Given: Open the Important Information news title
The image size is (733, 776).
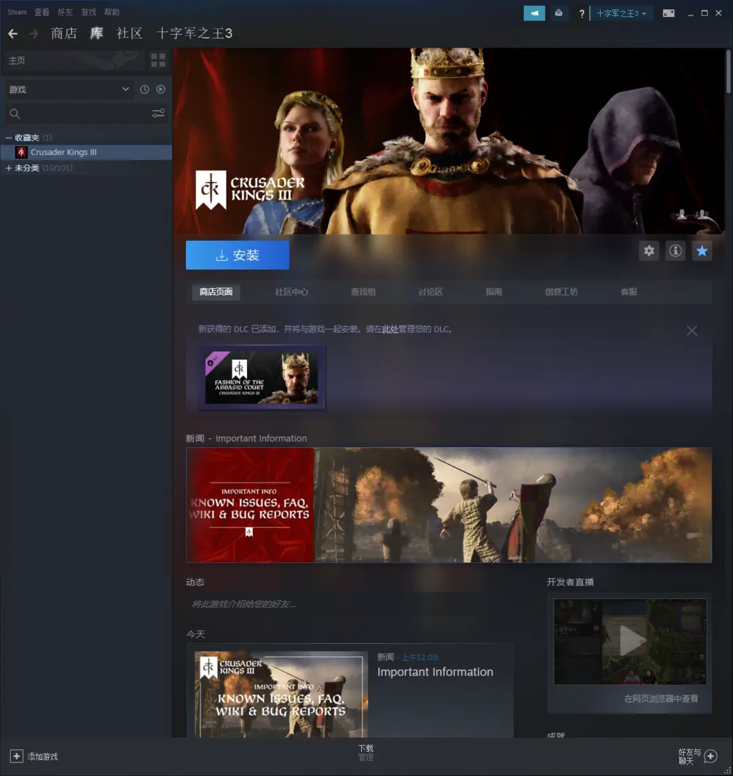Looking at the screenshot, I should [x=435, y=672].
